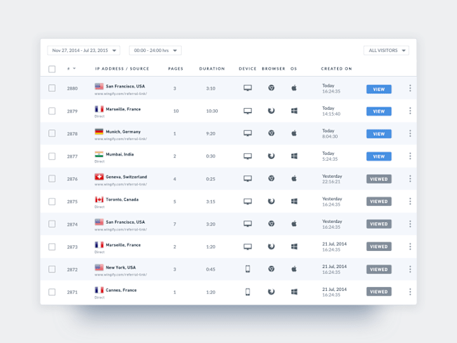This screenshot has height=343, width=457.
Task: Check the box for visitor 2873
Action: click(52, 246)
